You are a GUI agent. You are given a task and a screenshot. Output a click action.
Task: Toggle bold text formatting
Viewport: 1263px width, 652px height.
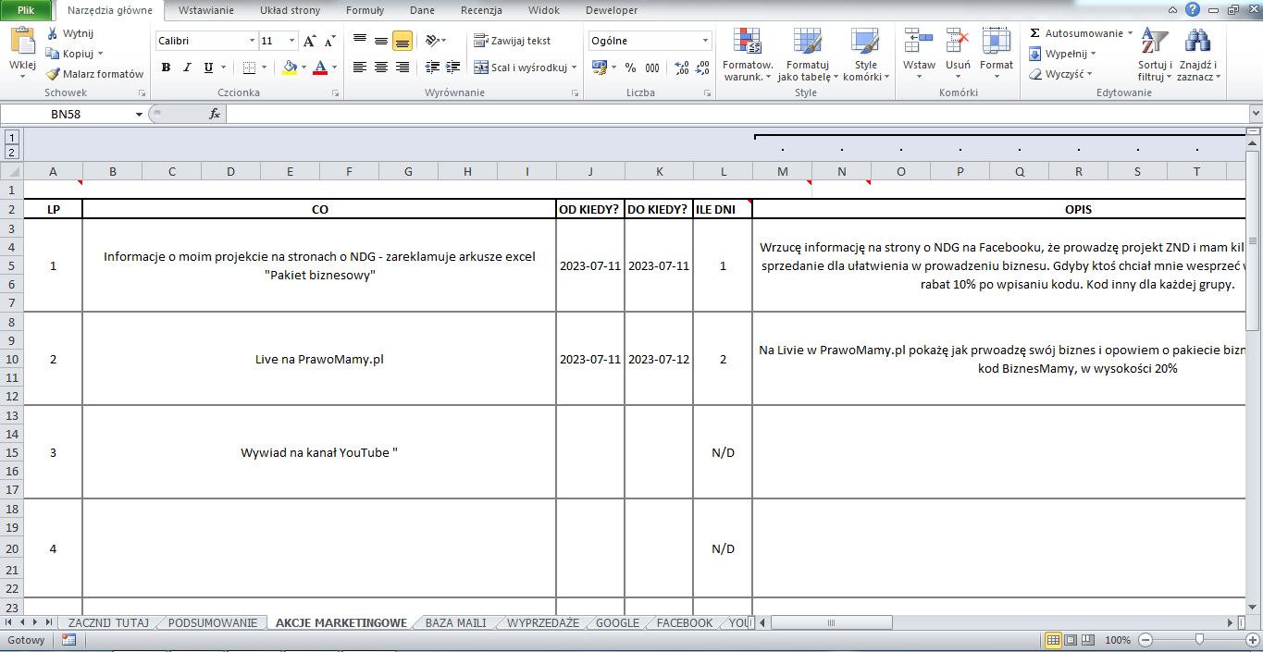(166, 68)
